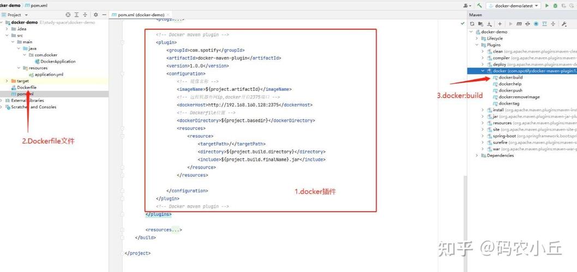Select Dockerfile in project tree
This screenshot has height=272, width=577.
point(24,88)
